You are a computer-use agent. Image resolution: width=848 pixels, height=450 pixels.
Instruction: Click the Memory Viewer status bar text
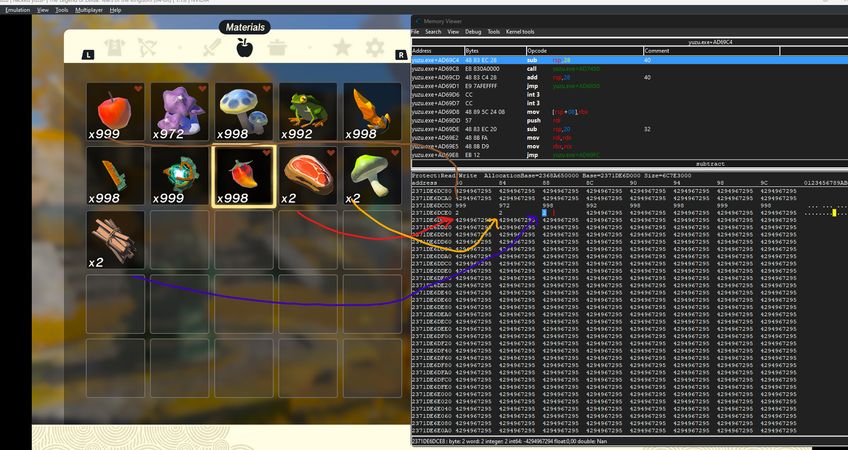point(509,441)
